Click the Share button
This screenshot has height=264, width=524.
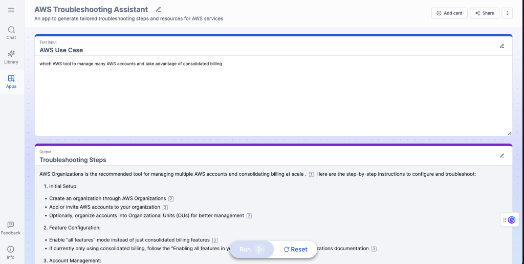[x=485, y=13]
